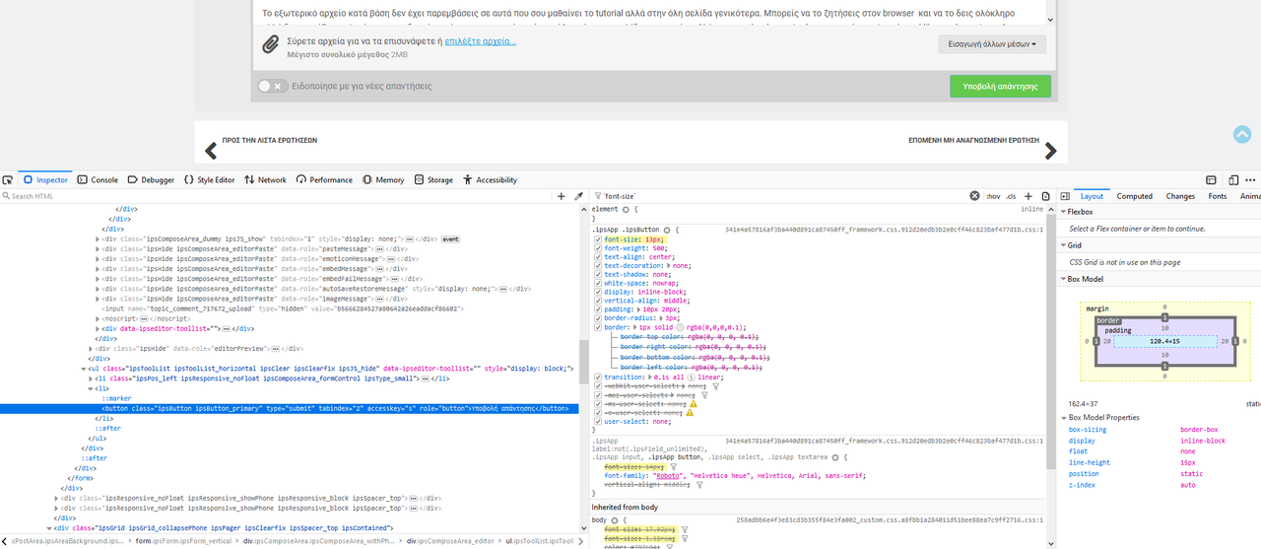
Task: Open the Accessibility panel
Action: [490, 180]
